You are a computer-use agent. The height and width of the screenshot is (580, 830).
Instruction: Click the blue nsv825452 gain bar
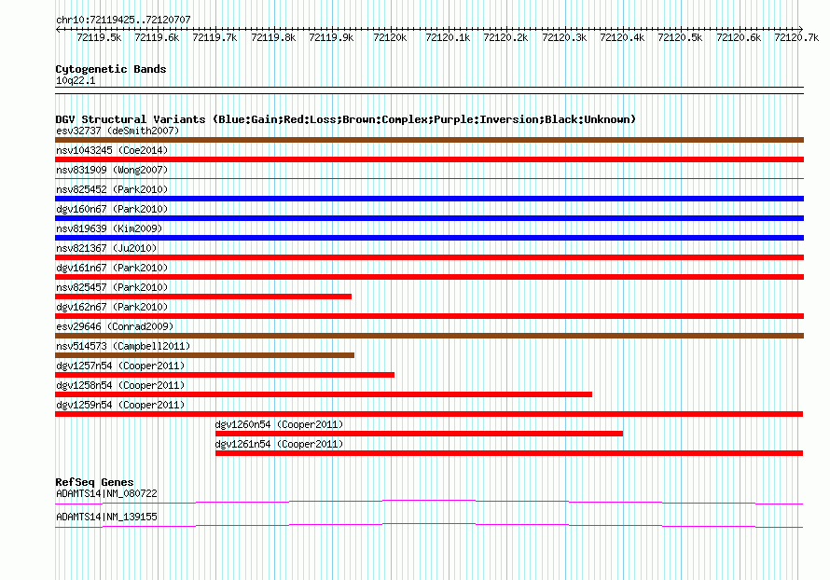point(429,199)
